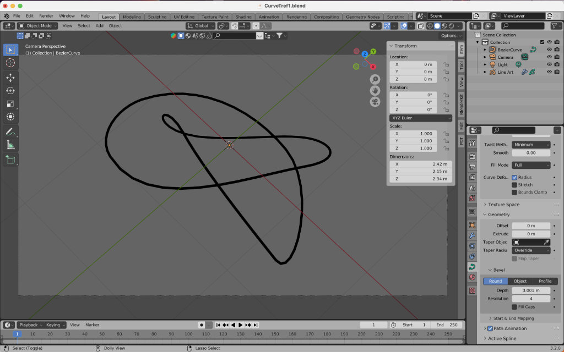Play the animation forward
564x352 pixels.
(241, 325)
